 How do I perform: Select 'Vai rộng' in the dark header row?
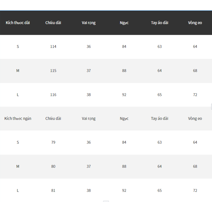(x=88, y=23)
